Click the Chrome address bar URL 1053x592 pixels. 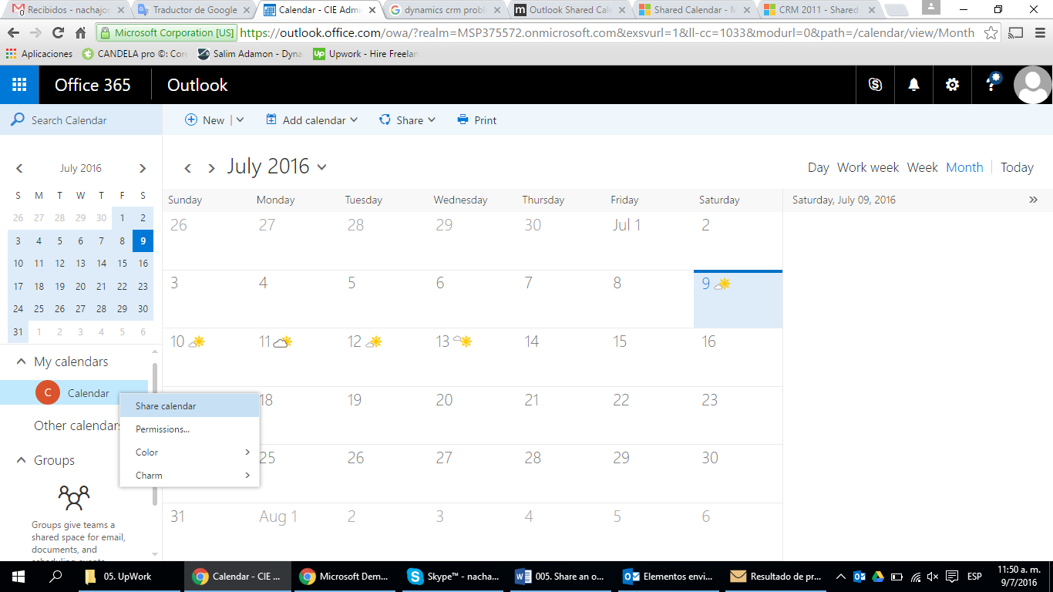click(607, 33)
